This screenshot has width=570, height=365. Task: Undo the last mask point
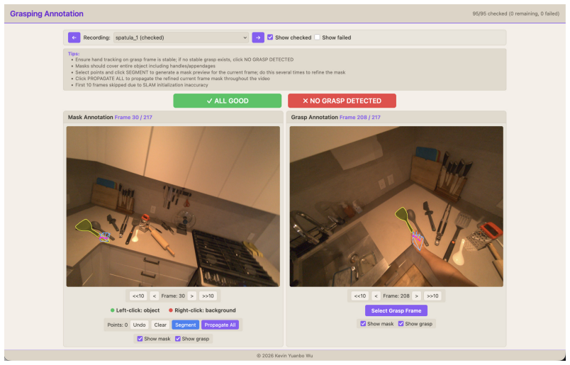[139, 325]
